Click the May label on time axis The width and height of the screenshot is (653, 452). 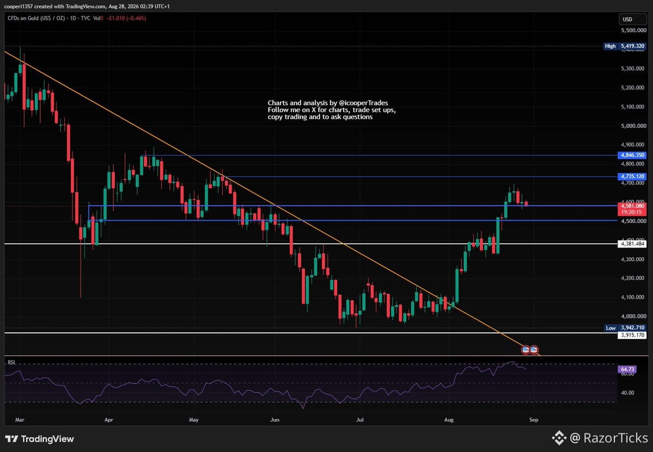click(x=194, y=419)
